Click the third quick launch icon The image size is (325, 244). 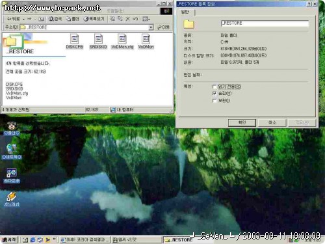click(x=40, y=239)
